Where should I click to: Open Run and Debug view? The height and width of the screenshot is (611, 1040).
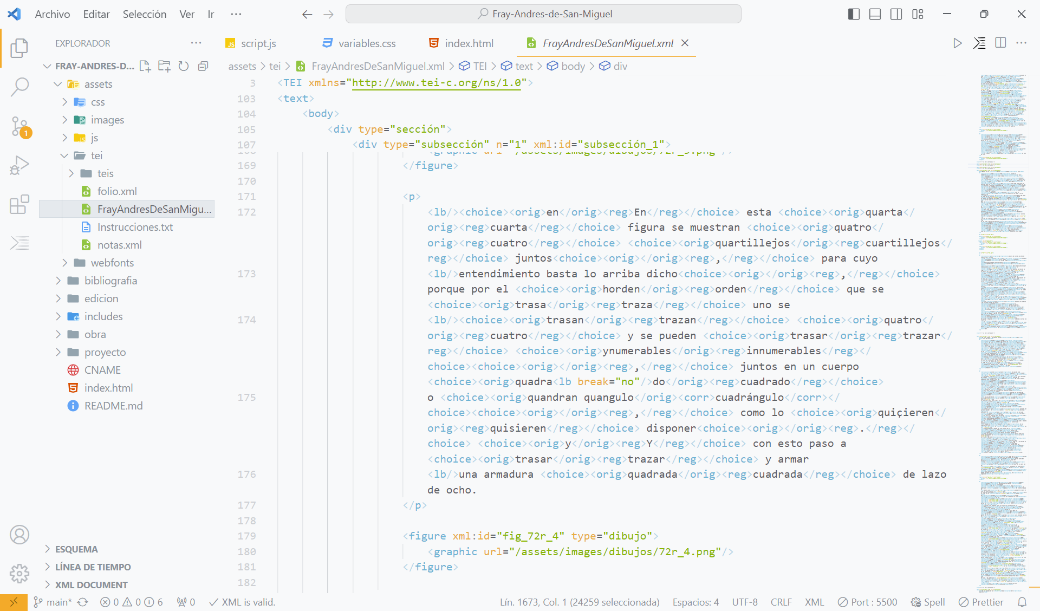[19, 165]
